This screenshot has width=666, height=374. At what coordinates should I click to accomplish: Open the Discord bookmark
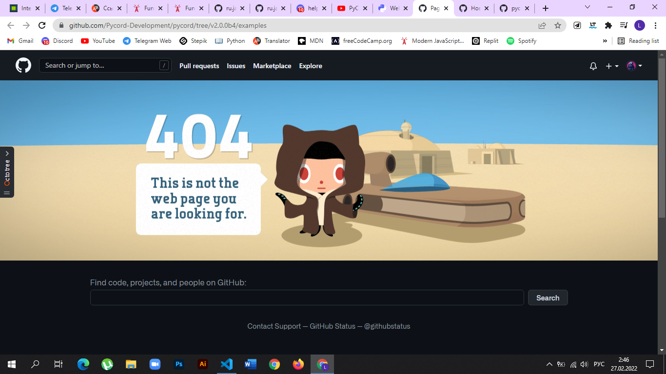pos(58,41)
